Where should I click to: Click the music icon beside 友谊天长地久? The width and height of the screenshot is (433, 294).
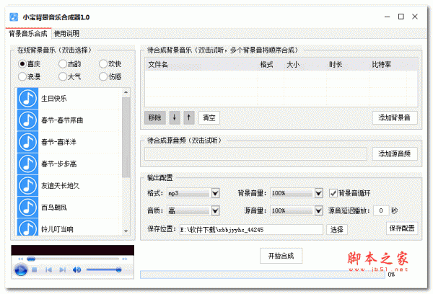tap(27, 185)
